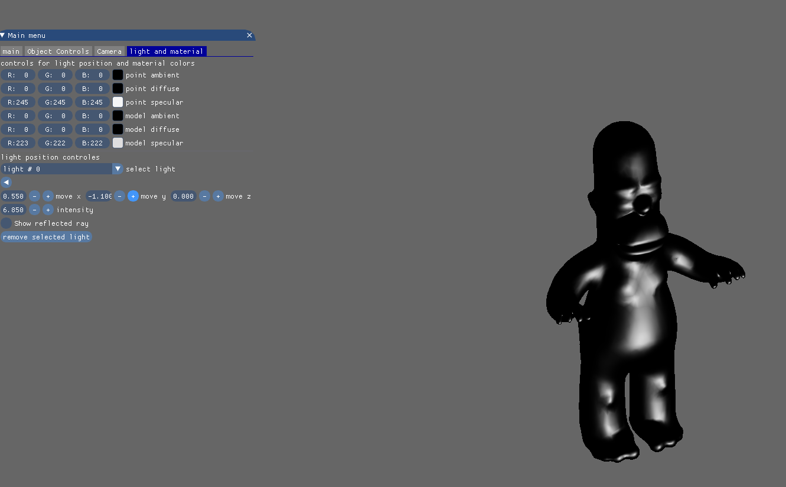Increase the light intensity with the plus button
Screen dimensions: 786x487
point(48,209)
